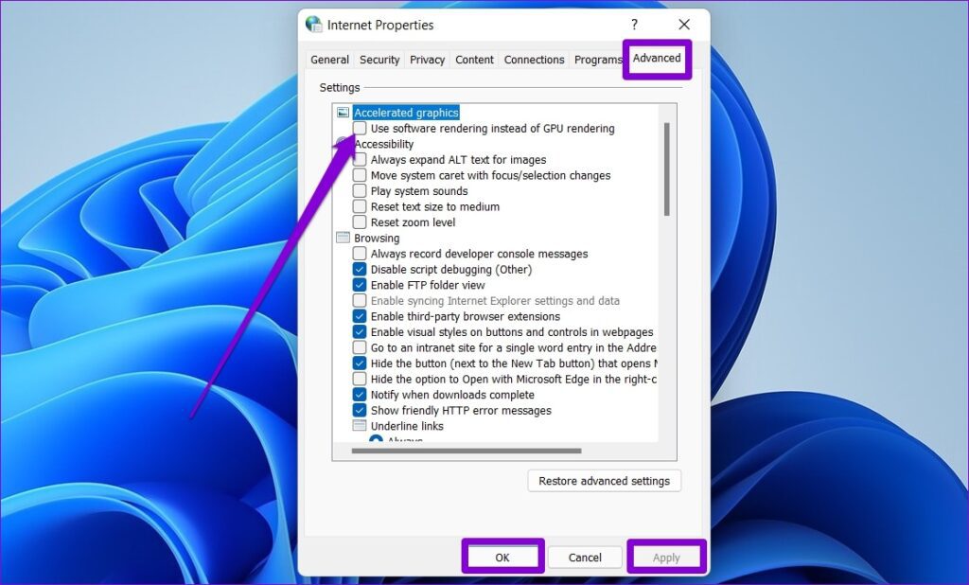Image resolution: width=969 pixels, height=585 pixels.
Task: Check Always expand ALT text for images
Action: point(360,160)
